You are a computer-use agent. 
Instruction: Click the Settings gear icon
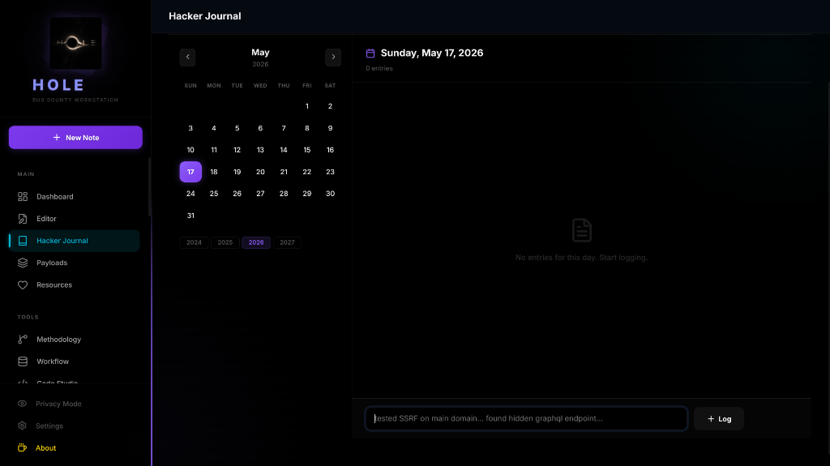click(x=22, y=425)
